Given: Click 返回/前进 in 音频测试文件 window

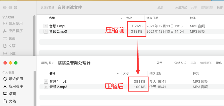Looking at the screenshot, I should coord(48,8).
